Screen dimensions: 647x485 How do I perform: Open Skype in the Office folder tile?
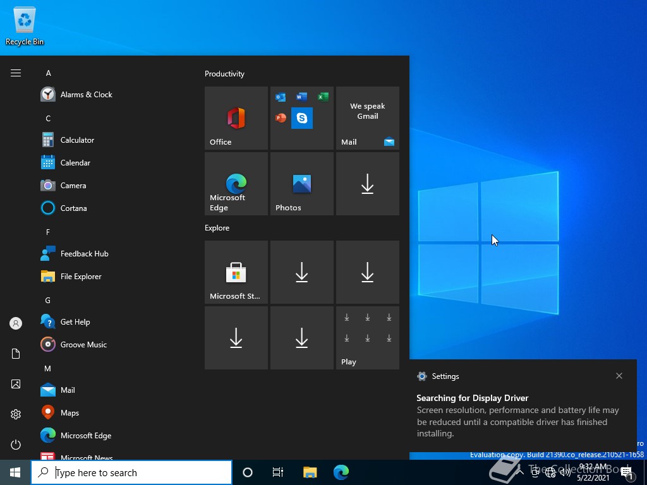[x=302, y=118]
